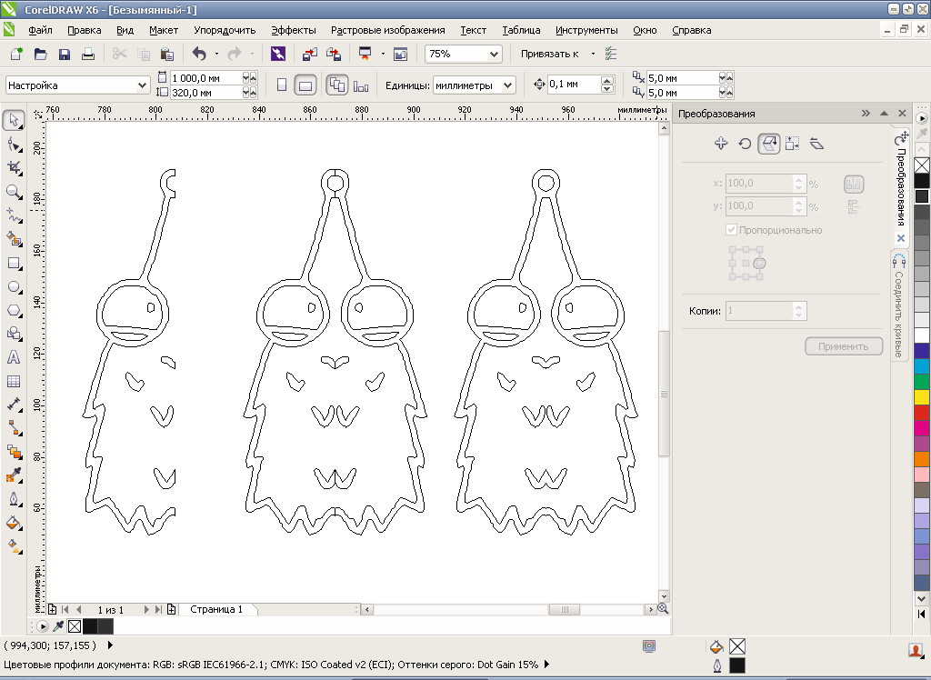931x680 pixels.
Task: Open the application launcher dropdown arrow
Action: (383, 54)
